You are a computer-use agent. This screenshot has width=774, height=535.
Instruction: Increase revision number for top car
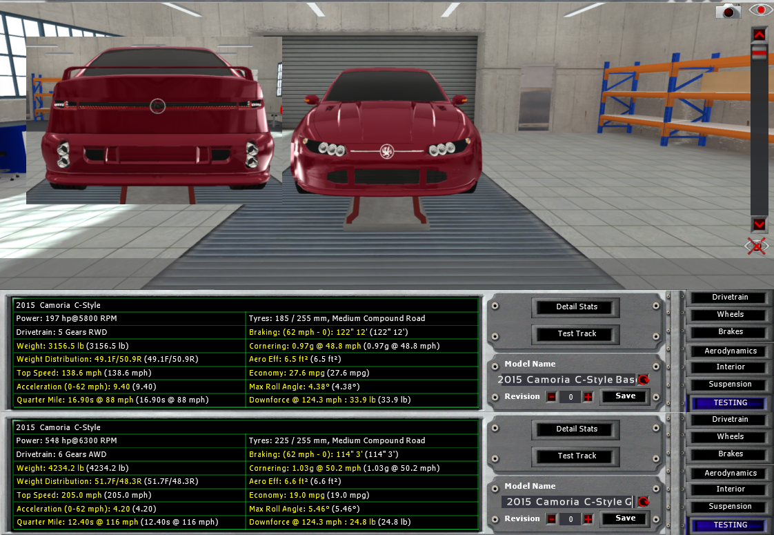588,397
